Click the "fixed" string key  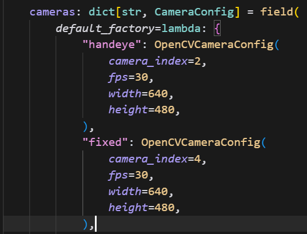(x=105, y=142)
